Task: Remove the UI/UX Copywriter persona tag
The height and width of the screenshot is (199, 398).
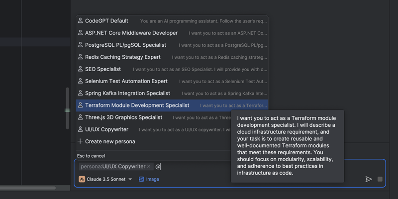Action: point(149,167)
